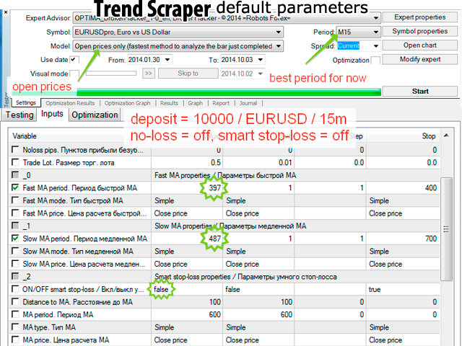This screenshot has height=346, width=462.
Task: Open the Period M15 dropdown
Action: [375, 32]
